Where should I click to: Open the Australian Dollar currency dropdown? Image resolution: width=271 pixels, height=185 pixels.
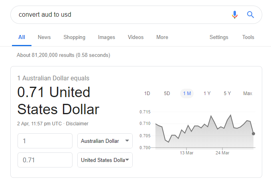coord(105,141)
